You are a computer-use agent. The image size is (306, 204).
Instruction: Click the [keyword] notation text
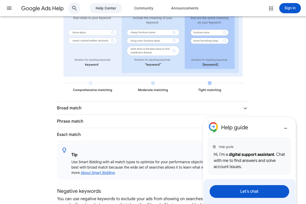210,65
